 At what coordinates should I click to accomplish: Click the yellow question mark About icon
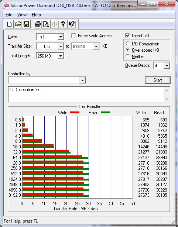[63, 24]
